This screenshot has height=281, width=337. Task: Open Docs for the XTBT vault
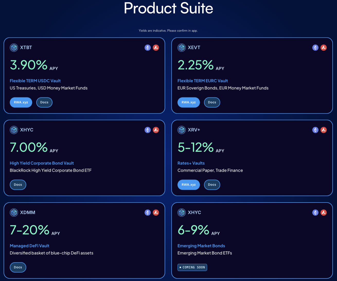pyautogui.click(x=44, y=102)
